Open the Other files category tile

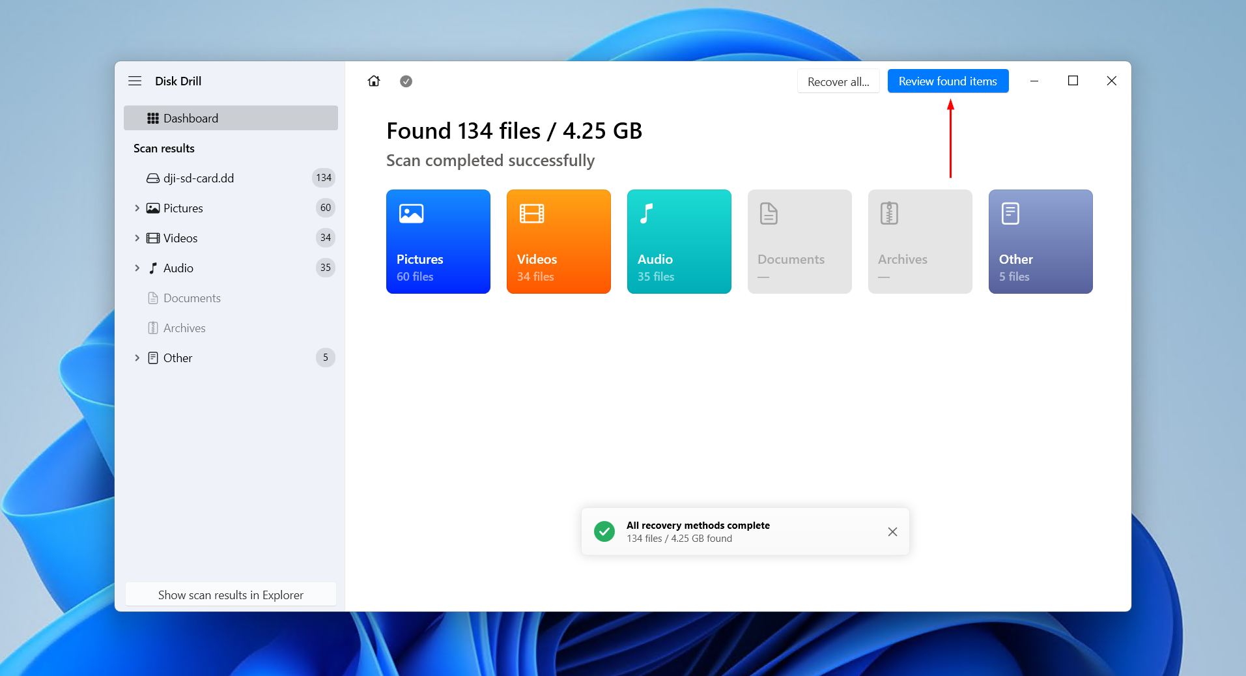tap(1041, 242)
